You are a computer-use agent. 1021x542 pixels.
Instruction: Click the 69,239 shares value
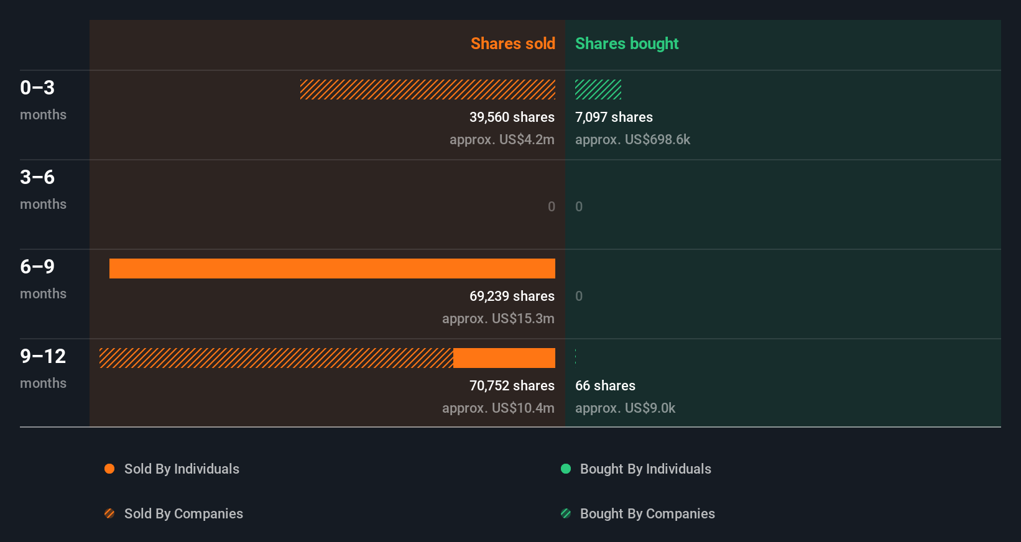(512, 296)
